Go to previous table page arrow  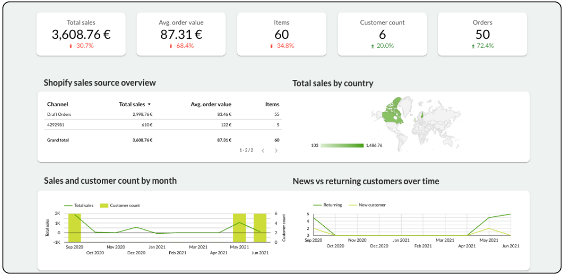(x=263, y=150)
